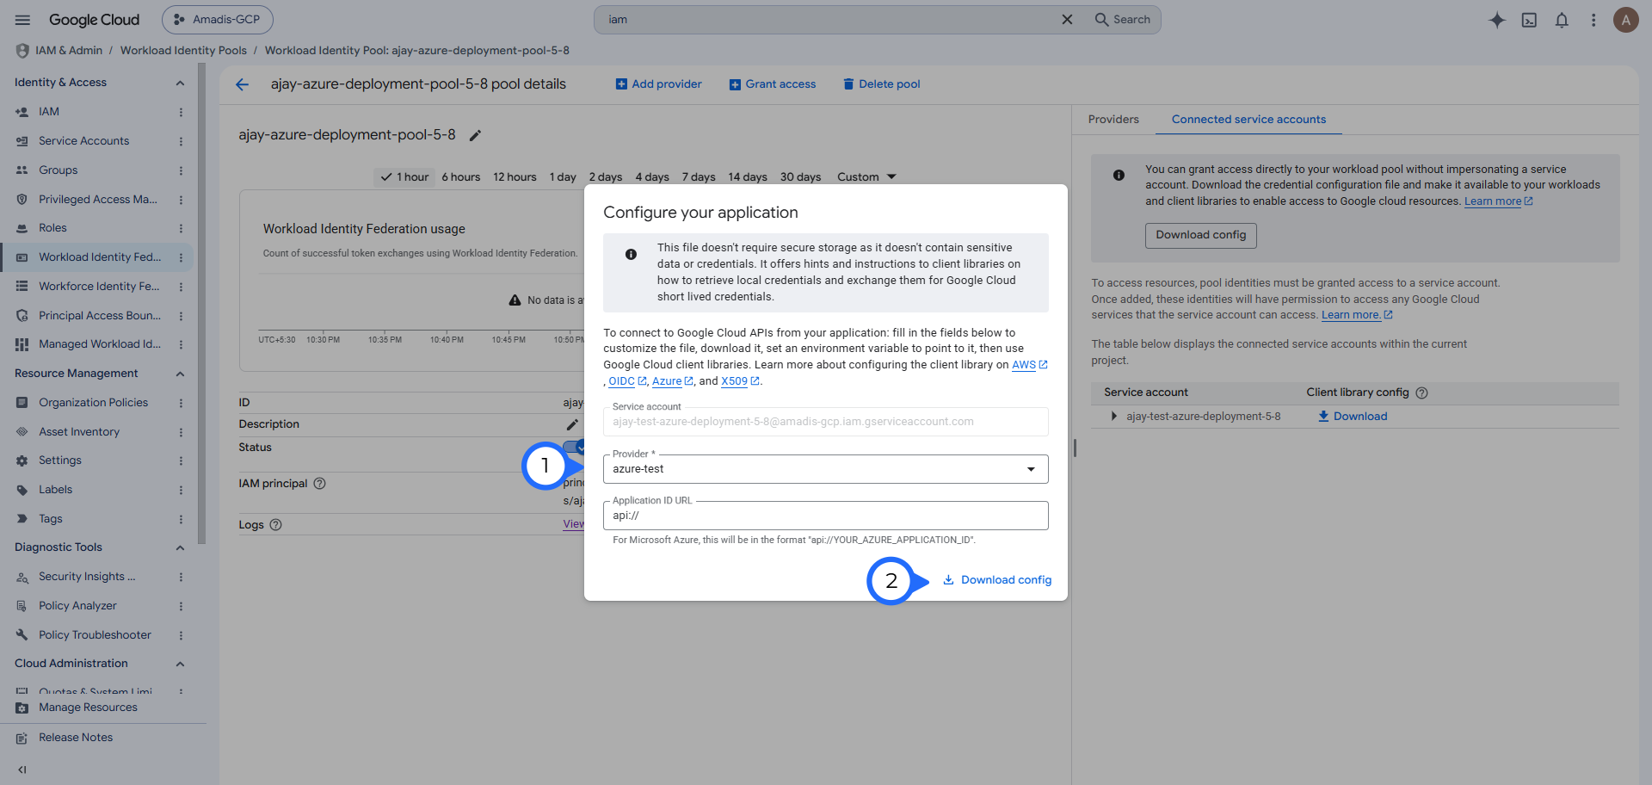Open the OIDC documentation link
Screen dimensions: 1652x785
pos(627,381)
